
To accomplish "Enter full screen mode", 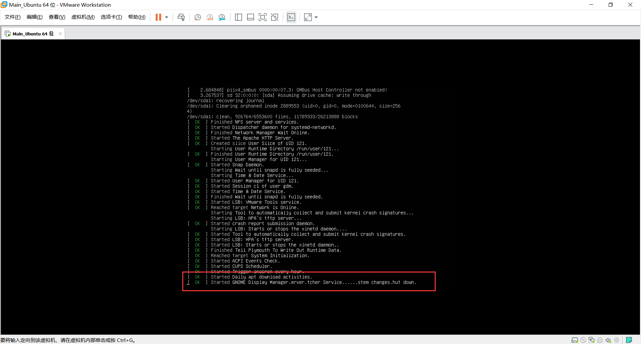I will 263,17.
